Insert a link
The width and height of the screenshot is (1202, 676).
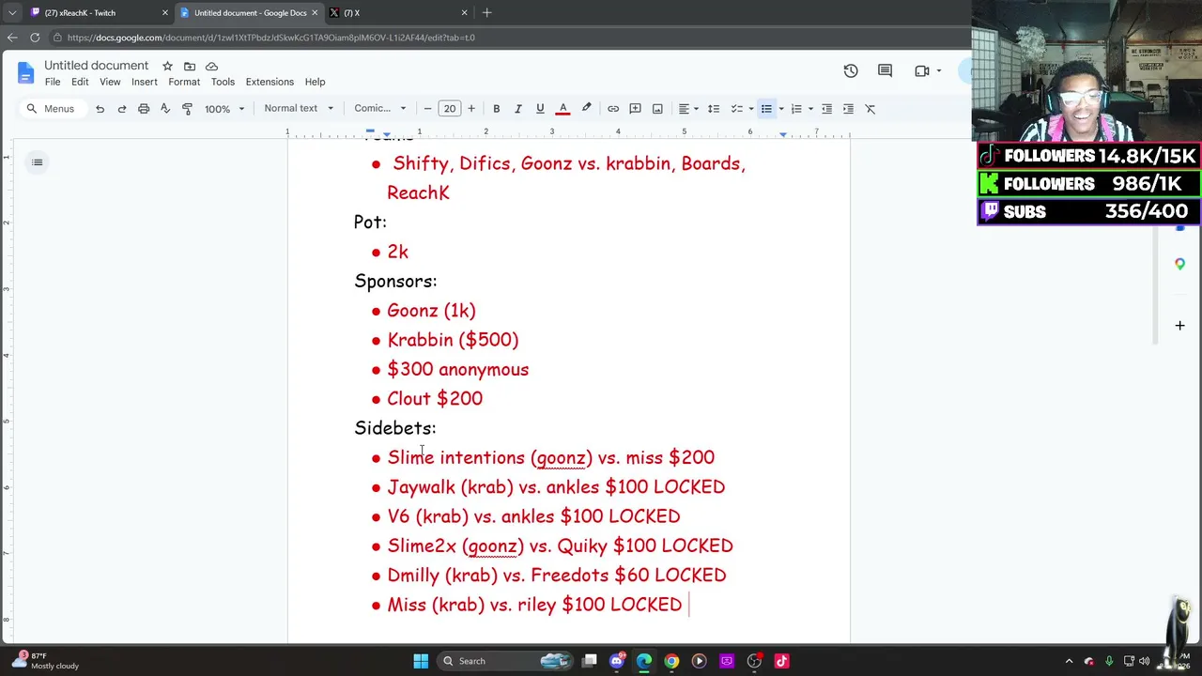point(613,109)
